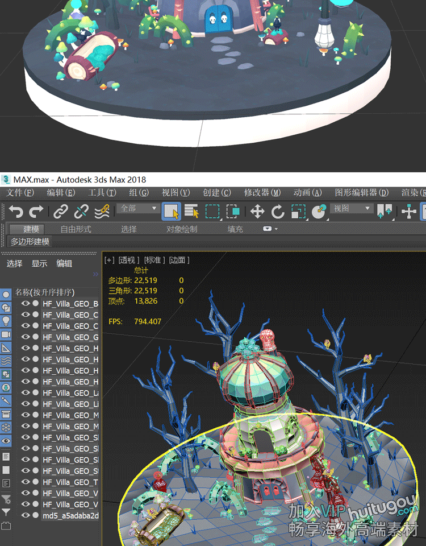
Task: Click the Undo arrow in the main toolbar
Action: pyautogui.click(x=16, y=212)
